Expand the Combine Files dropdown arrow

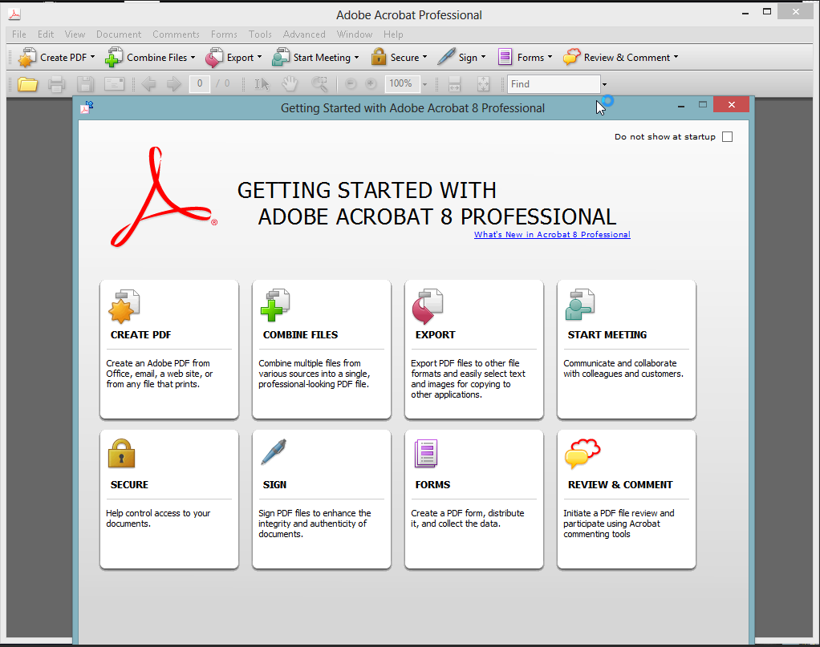coord(193,57)
